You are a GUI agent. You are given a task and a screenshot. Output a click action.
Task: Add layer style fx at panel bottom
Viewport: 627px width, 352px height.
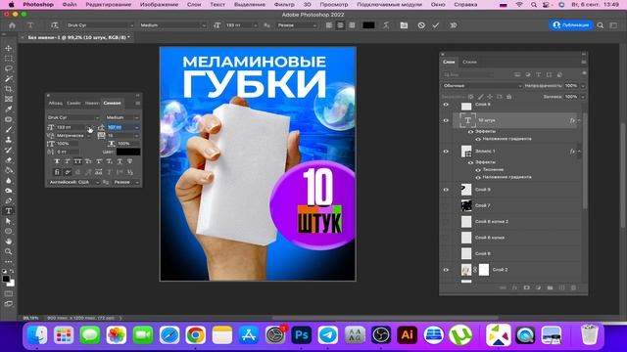click(x=514, y=287)
